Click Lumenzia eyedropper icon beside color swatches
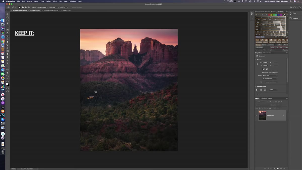Screen dimensions: 302x170 (284, 15)
